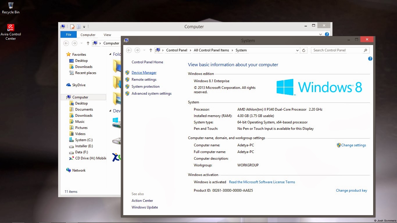Read the Microsoft Software License Terms link

pyautogui.click(x=262, y=182)
